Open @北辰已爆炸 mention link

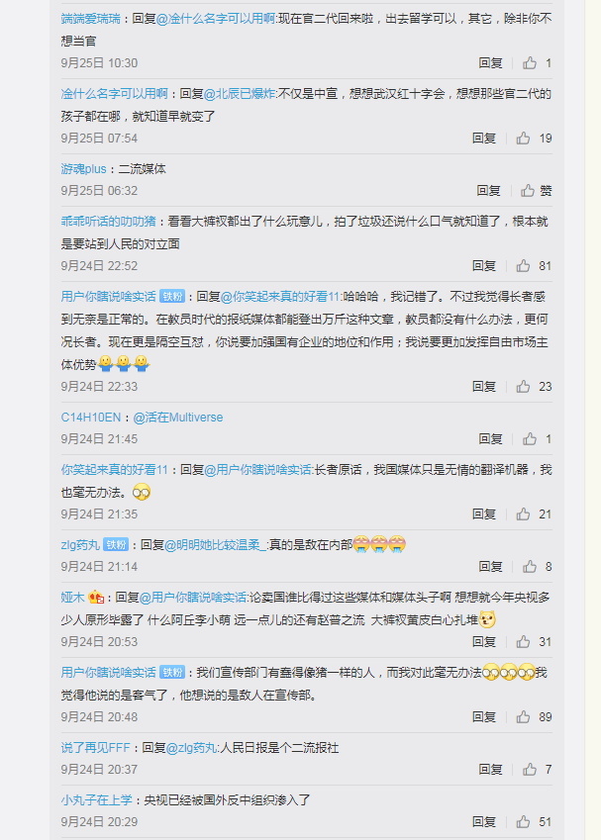[x=240, y=94]
